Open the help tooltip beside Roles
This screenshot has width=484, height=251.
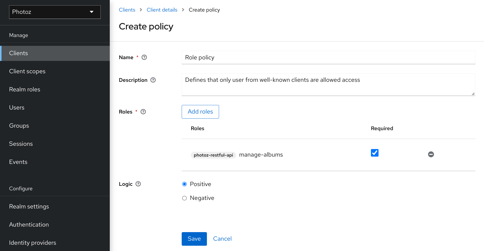(143, 112)
